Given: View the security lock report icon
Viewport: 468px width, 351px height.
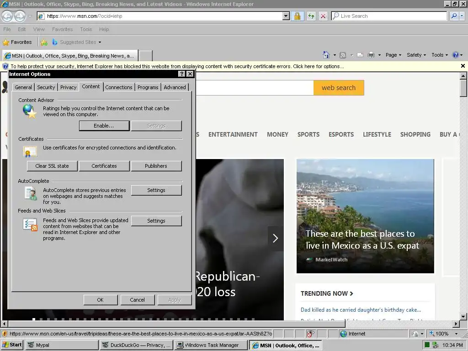Looking at the screenshot, I should 297,16.
